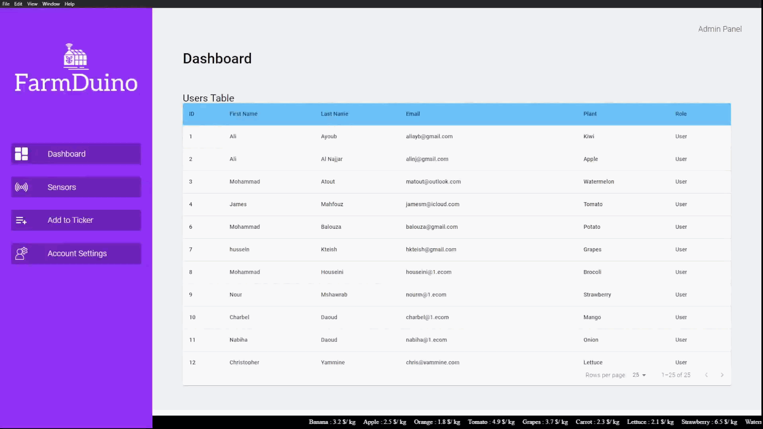Click the File menu item
This screenshot has height=429, width=763.
pyautogui.click(x=6, y=4)
